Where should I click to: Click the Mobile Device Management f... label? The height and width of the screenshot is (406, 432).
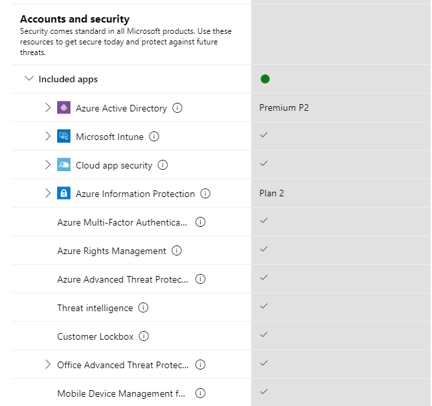point(121,394)
